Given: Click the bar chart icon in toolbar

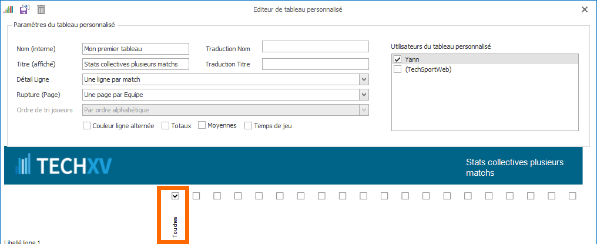Looking at the screenshot, I should (8, 10).
